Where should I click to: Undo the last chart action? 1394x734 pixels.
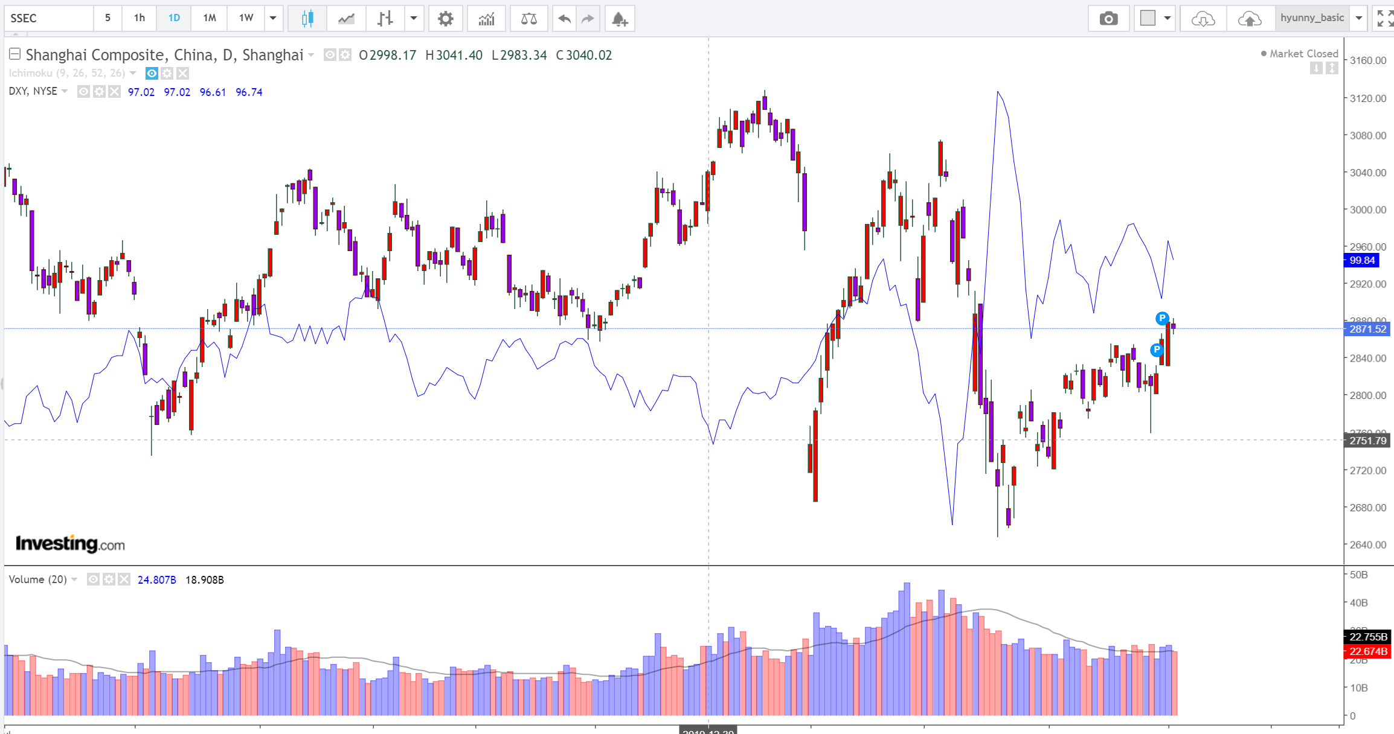[564, 18]
